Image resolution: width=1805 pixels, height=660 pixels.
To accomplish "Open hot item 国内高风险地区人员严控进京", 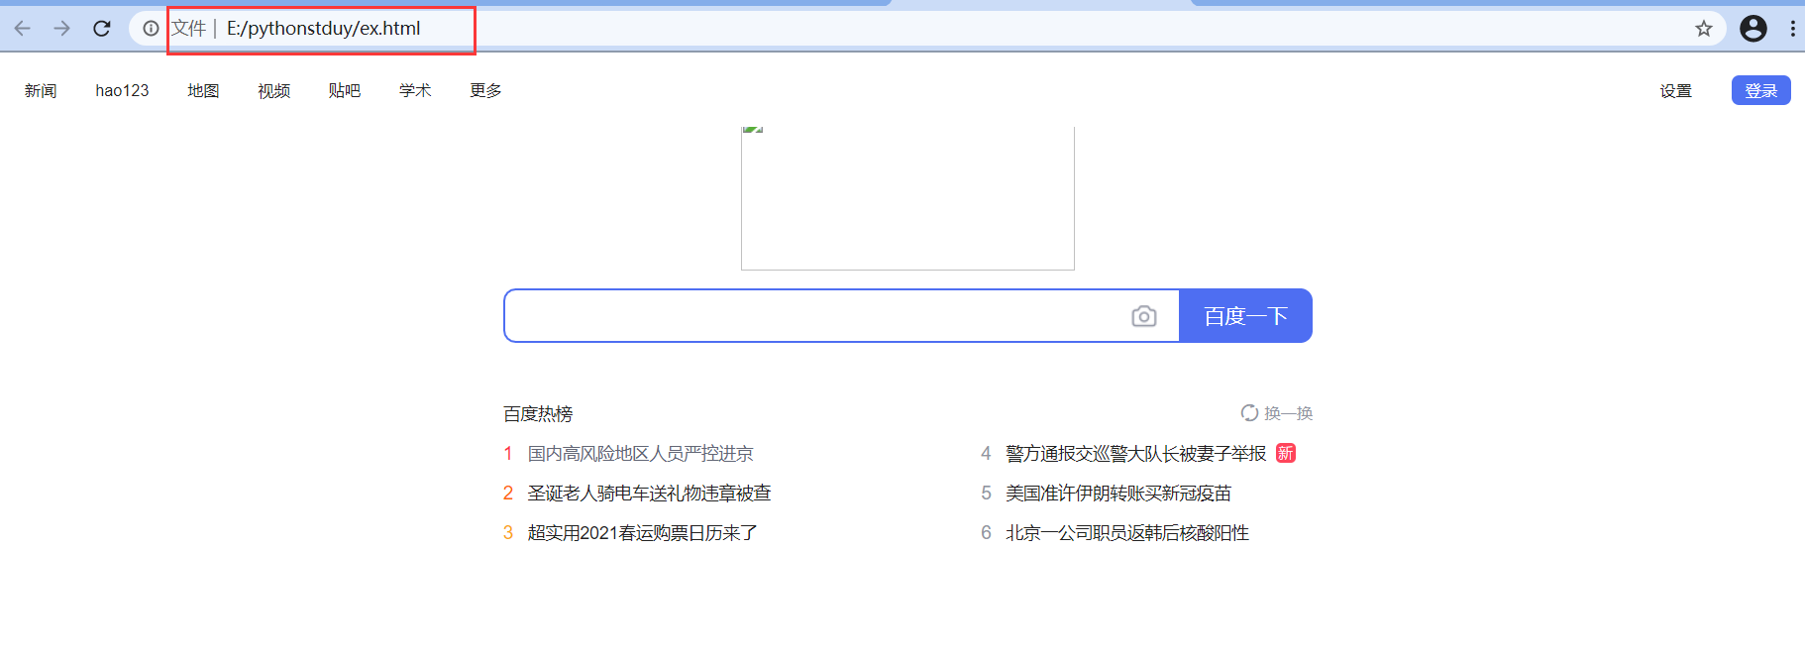I will click(x=640, y=453).
